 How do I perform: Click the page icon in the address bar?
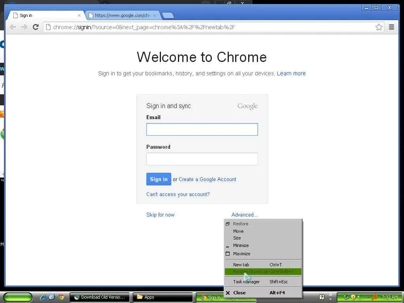(48, 27)
